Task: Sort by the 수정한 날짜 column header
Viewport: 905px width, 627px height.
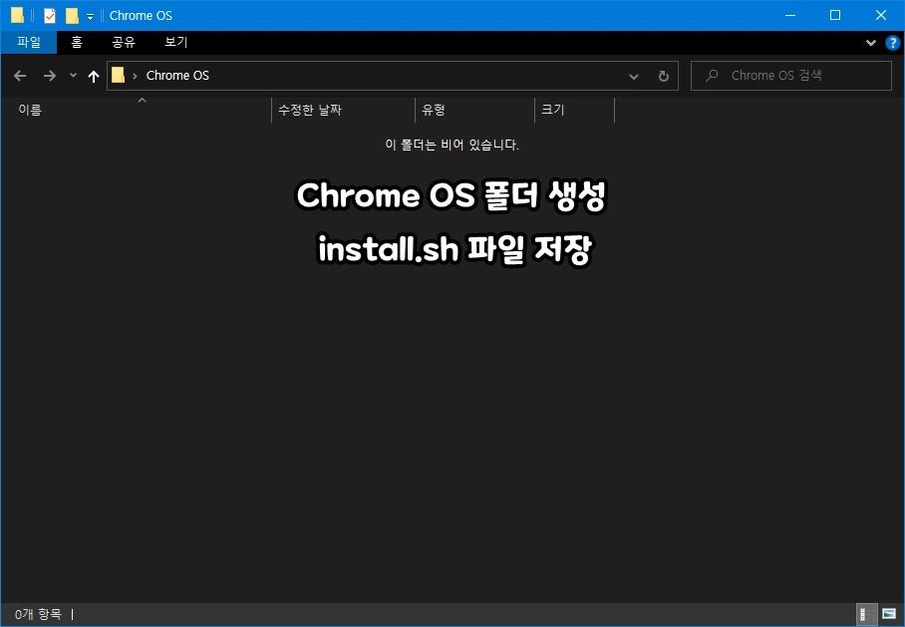Action: 344,110
